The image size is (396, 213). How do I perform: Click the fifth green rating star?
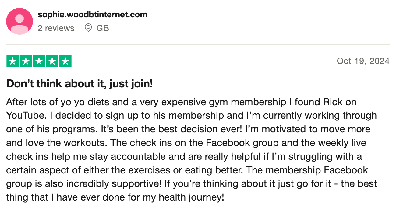click(x=65, y=61)
